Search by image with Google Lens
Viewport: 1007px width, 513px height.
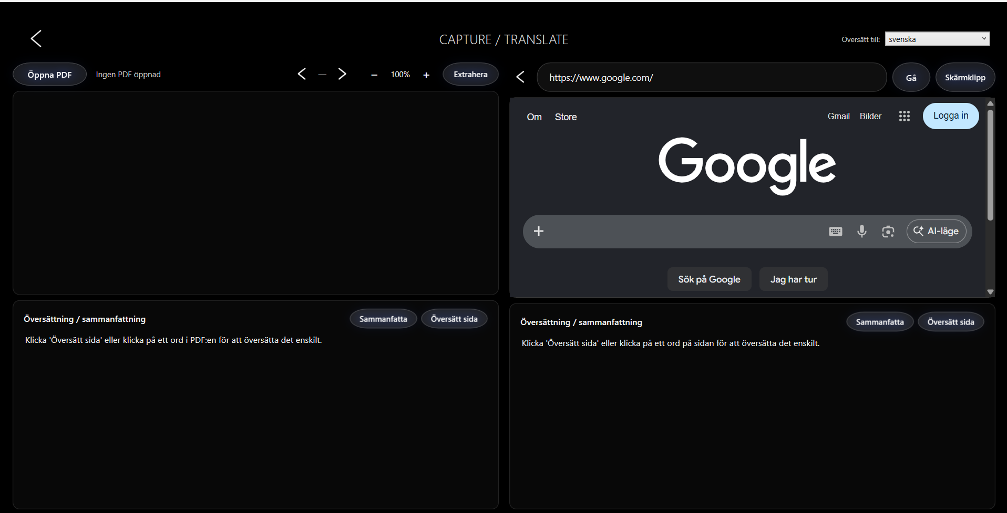click(x=888, y=232)
